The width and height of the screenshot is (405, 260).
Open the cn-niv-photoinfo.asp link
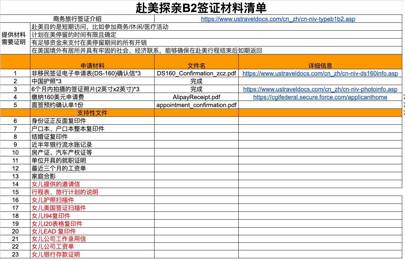320,89
